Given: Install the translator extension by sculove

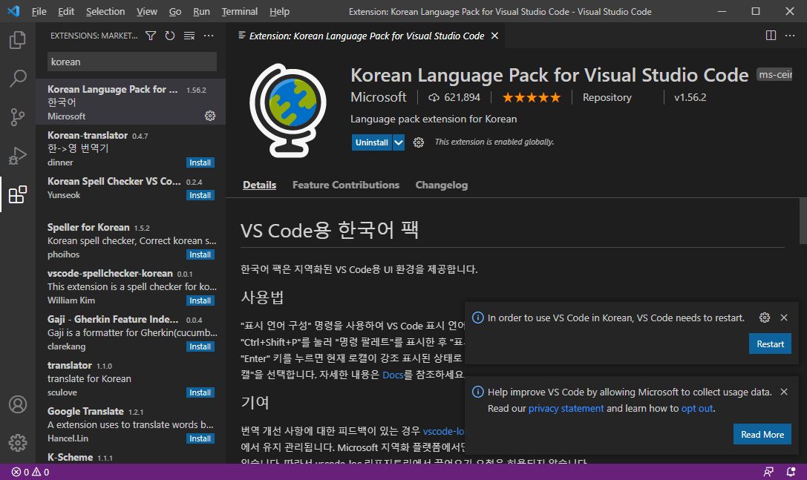Looking at the screenshot, I should [200, 392].
